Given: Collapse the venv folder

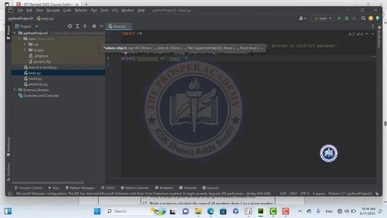Looking at the screenshot, I should tap(20, 39).
